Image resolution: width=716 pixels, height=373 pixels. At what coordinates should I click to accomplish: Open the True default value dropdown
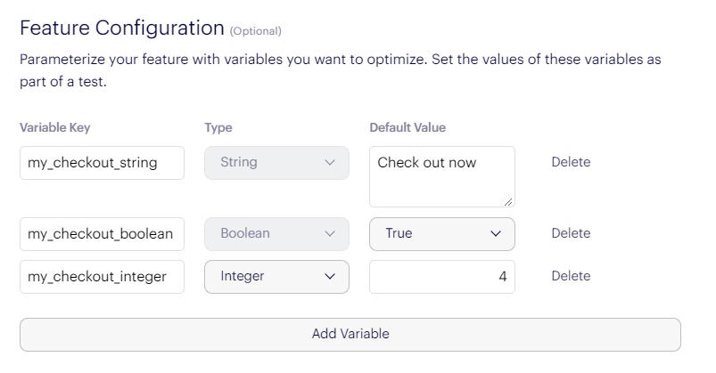(442, 233)
